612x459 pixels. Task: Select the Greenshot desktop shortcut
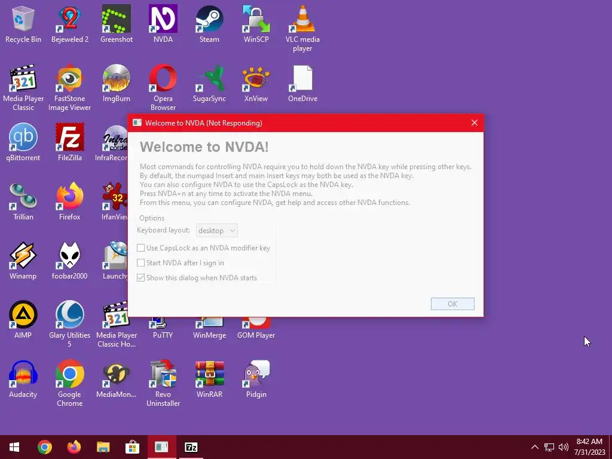pyautogui.click(x=117, y=24)
